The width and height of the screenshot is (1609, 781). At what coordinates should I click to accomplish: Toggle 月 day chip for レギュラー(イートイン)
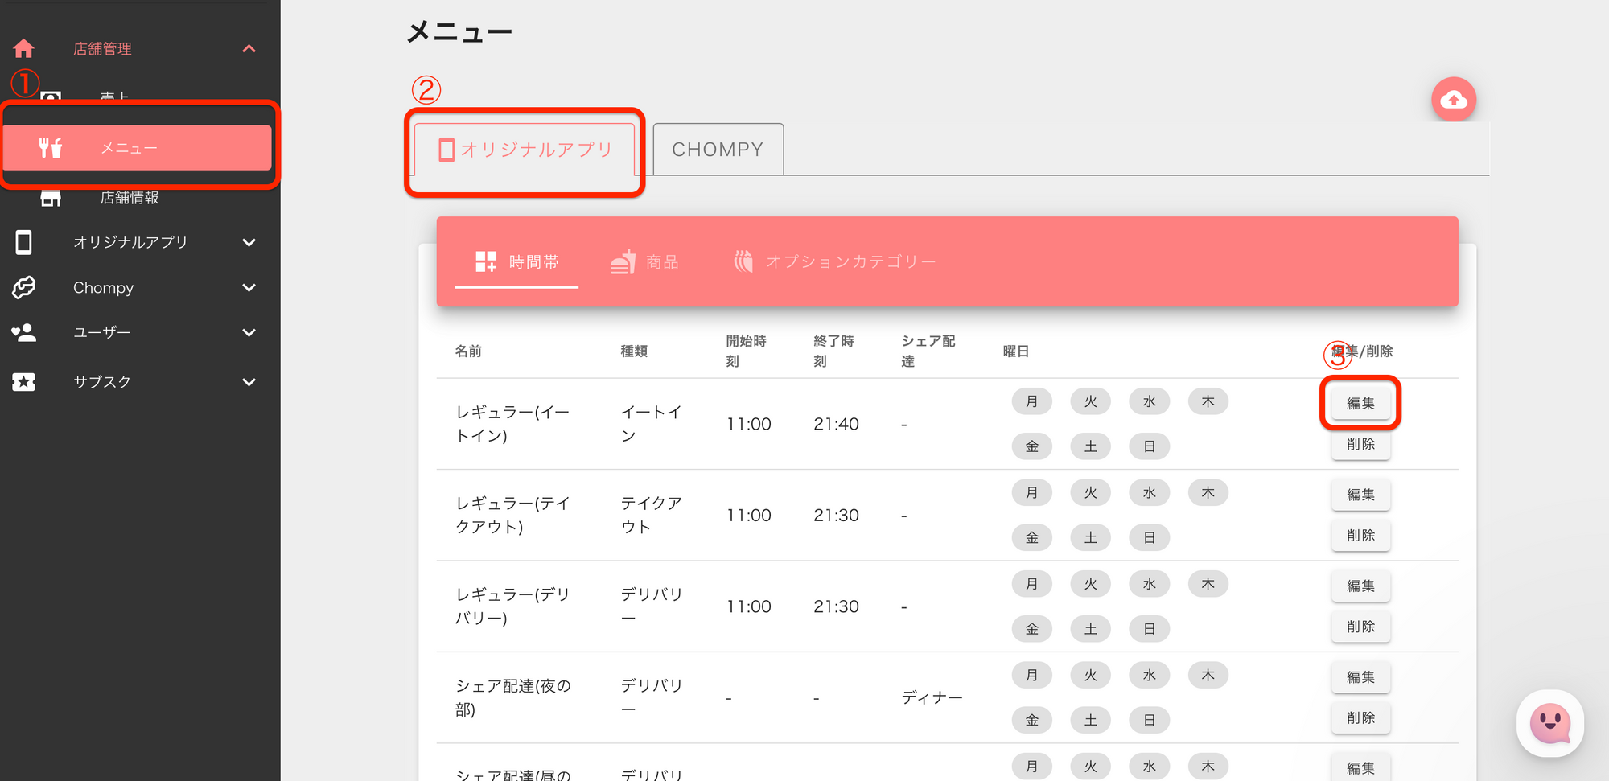click(x=1031, y=401)
